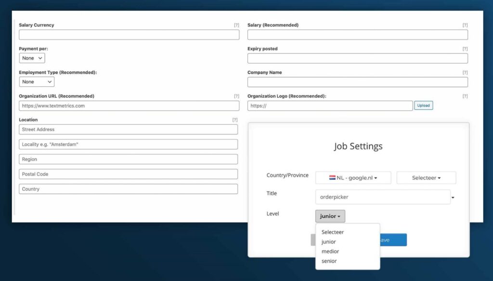Viewport: 493px width, 281px height.
Task: Open help icon for Salary (Recommended)
Action: tap(465, 25)
